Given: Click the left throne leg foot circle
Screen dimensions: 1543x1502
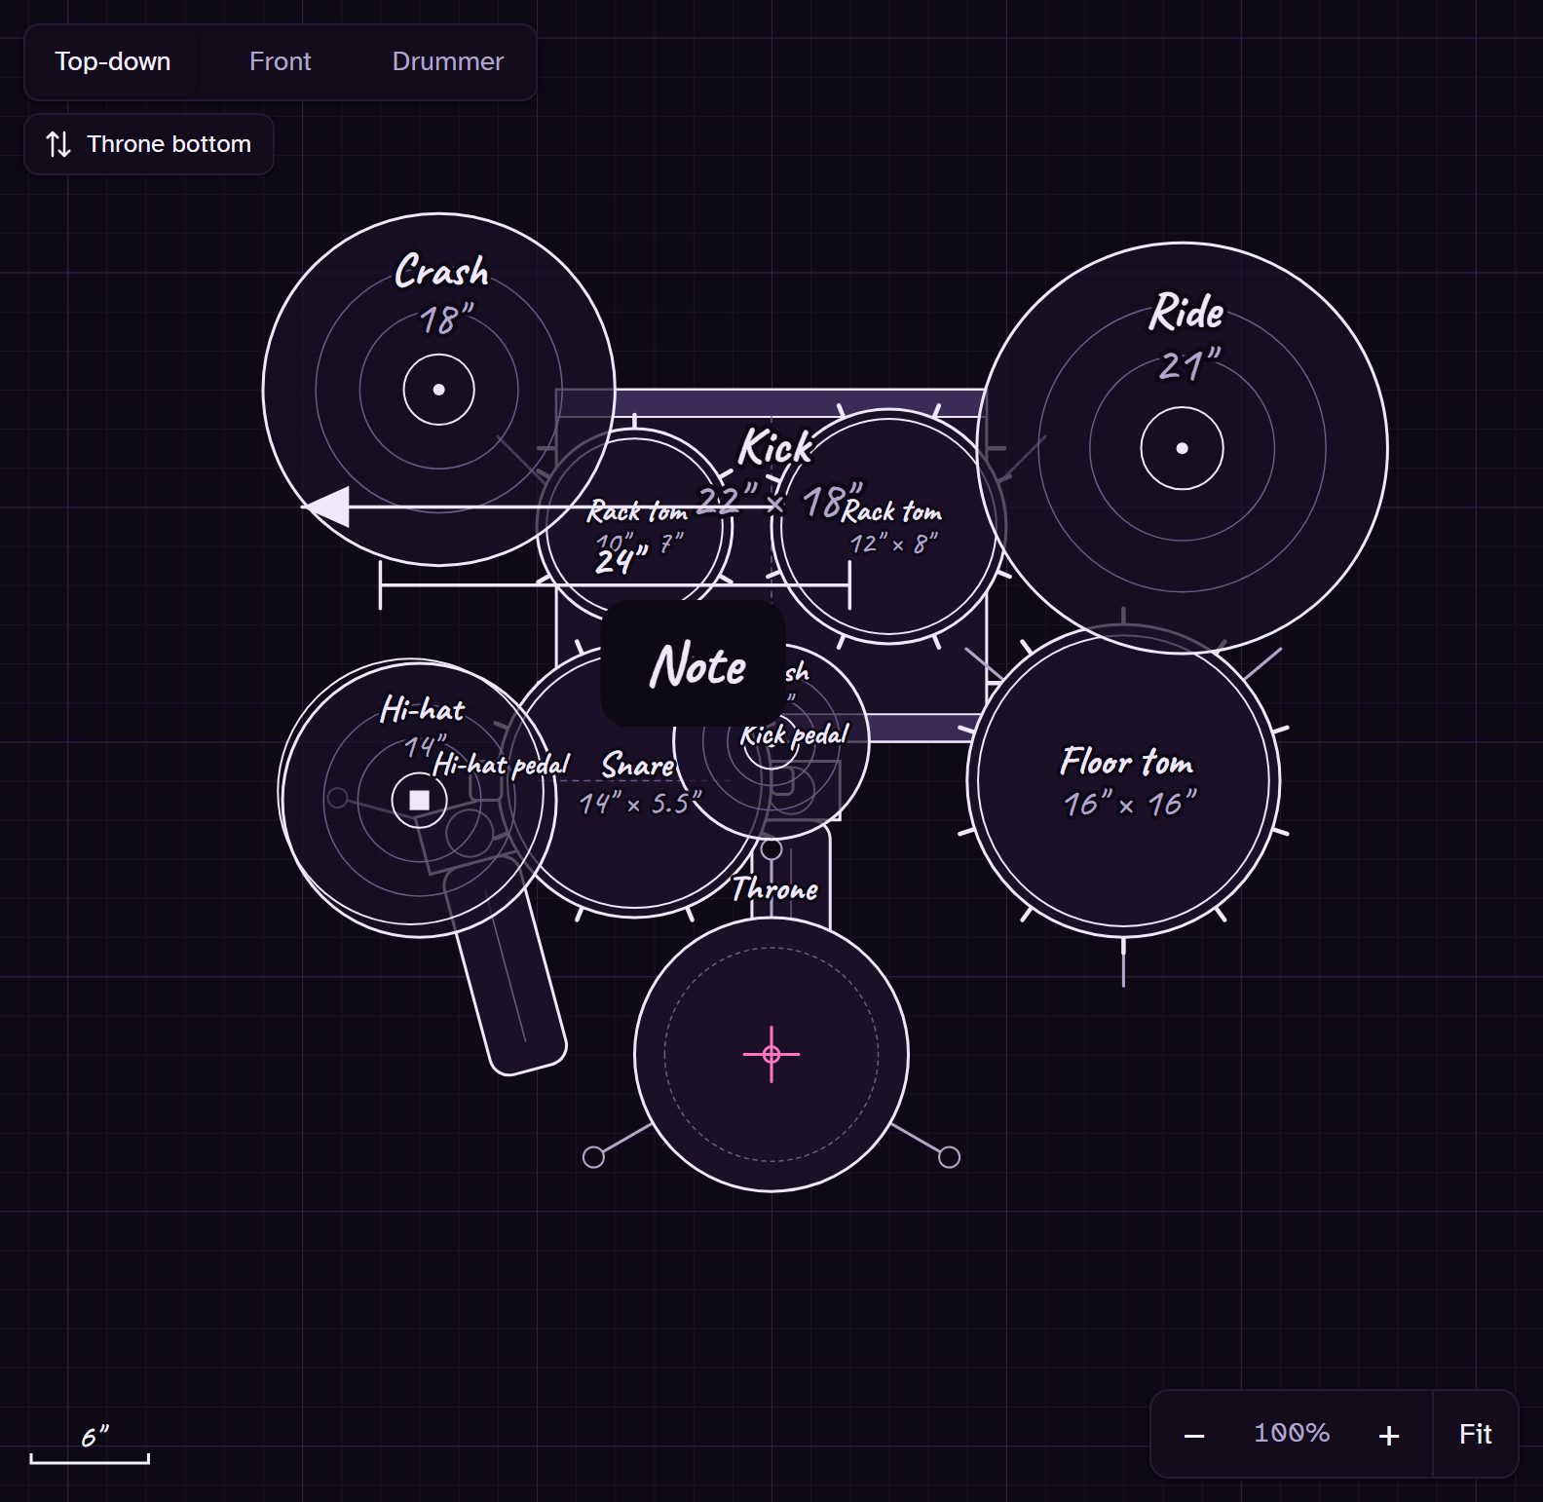Looking at the screenshot, I should 593,1157.
